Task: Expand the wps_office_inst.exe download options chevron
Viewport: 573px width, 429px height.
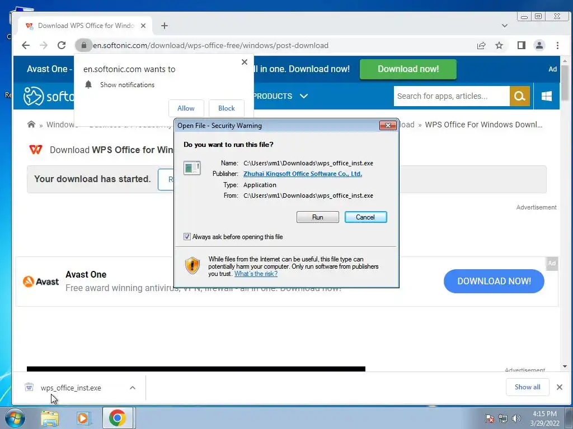Action: coord(133,388)
